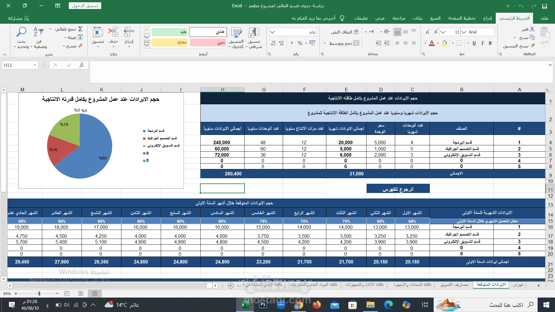The image size is (555, 312).
Task: Open Format as Table (التنسيق كجدول)
Action: [237, 38]
